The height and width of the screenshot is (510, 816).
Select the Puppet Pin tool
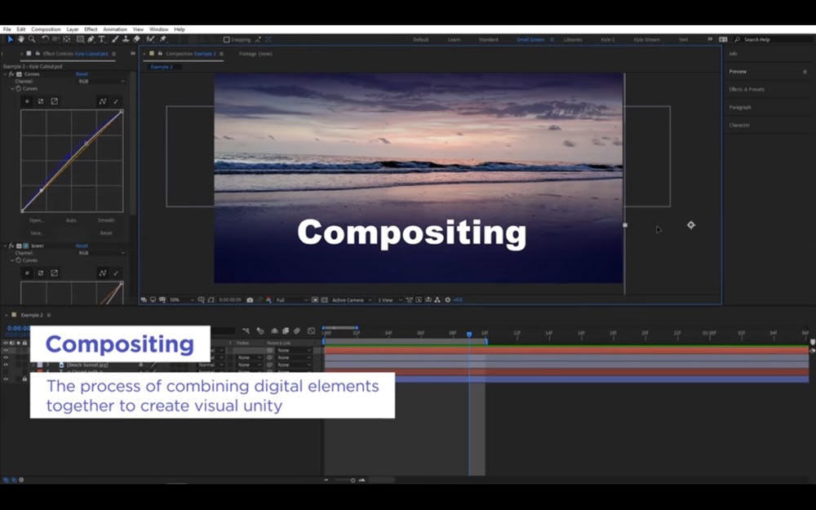[163, 39]
